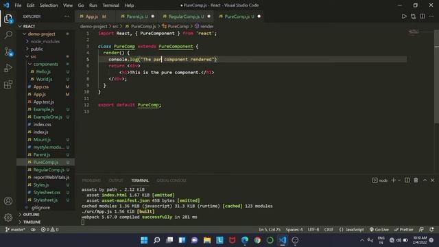
Task: Open World.js in the explorer
Action: (x=46, y=80)
